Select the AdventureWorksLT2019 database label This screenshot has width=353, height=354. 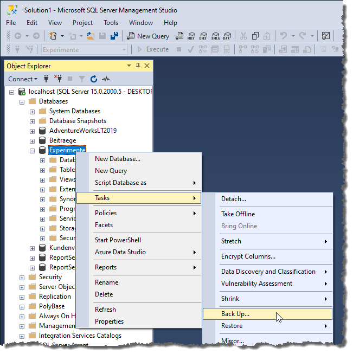(x=83, y=131)
